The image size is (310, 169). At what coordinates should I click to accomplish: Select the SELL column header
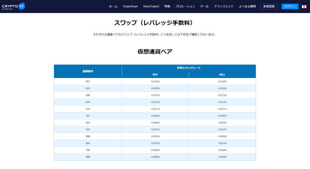pos(222,75)
